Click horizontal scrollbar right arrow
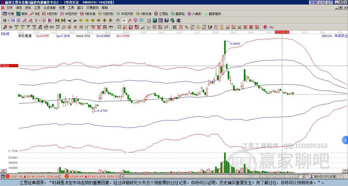 point(303,176)
